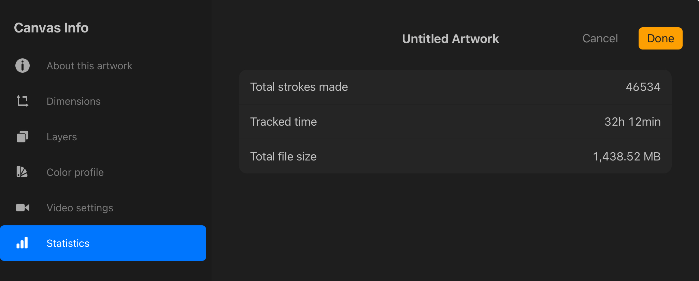This screenshot has width=699, height=281.
Task: Click the Statistics bar chart icon
Action: [x=22, y=243]
